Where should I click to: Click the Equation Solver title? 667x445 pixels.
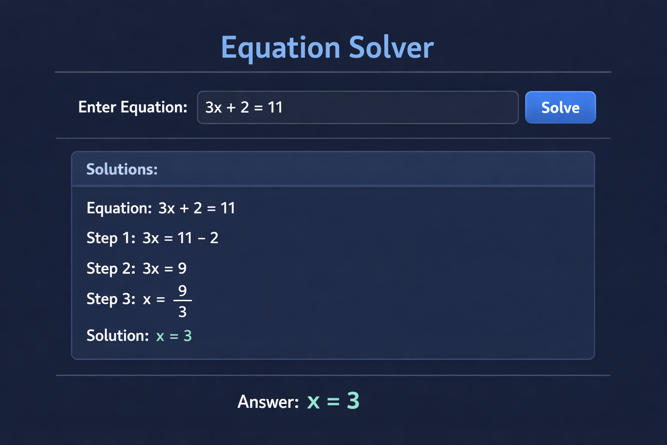tap(327, 47)
